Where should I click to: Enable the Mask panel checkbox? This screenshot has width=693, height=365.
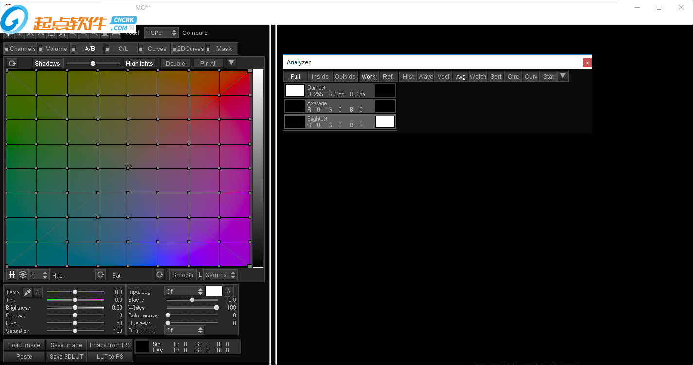pos(208,49)
